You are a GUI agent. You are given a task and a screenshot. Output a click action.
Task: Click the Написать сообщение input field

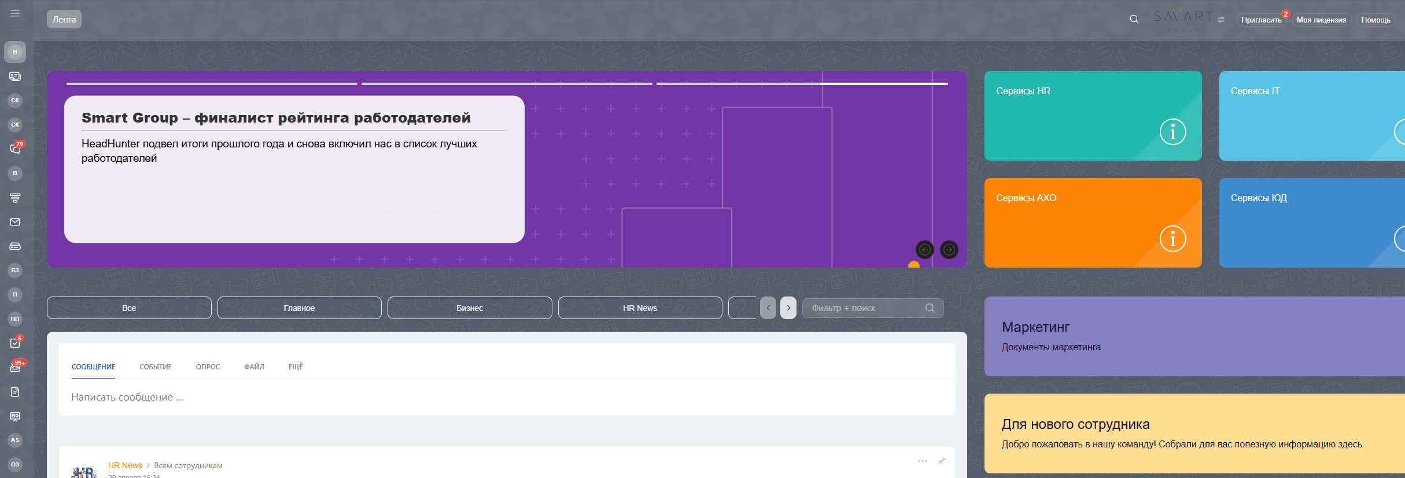507,397
